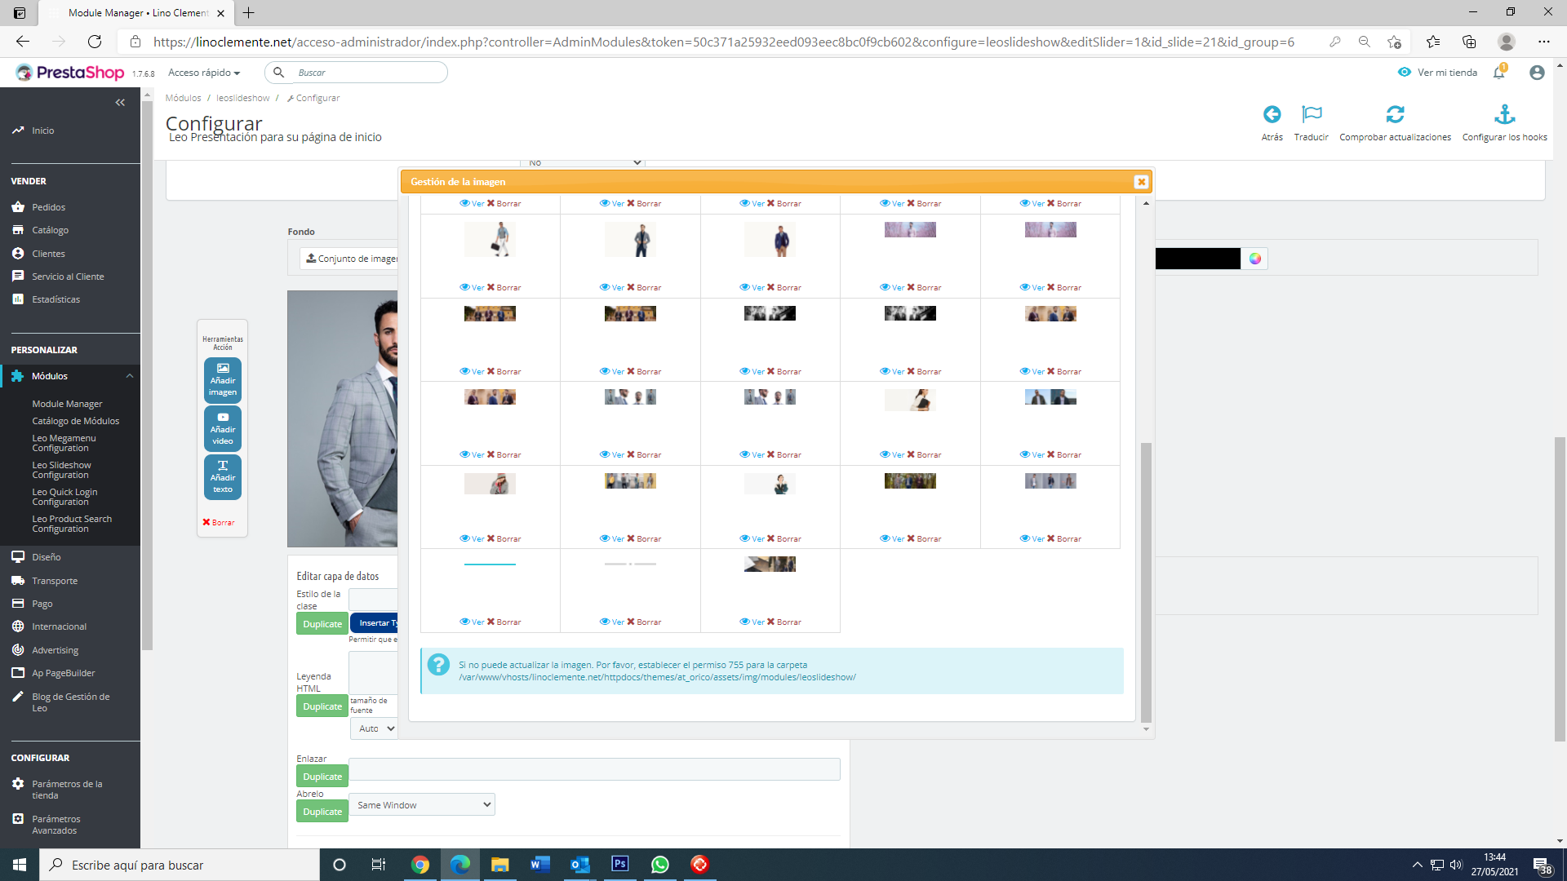Click the Comprobar actualizaciones refresh icon
The height and width of the screenshot is (881, 1567).
tap(1395, 115)
